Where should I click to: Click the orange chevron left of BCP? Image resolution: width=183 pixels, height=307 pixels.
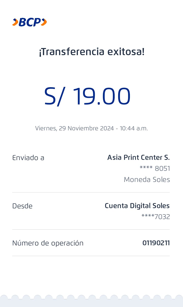[15, 22]
